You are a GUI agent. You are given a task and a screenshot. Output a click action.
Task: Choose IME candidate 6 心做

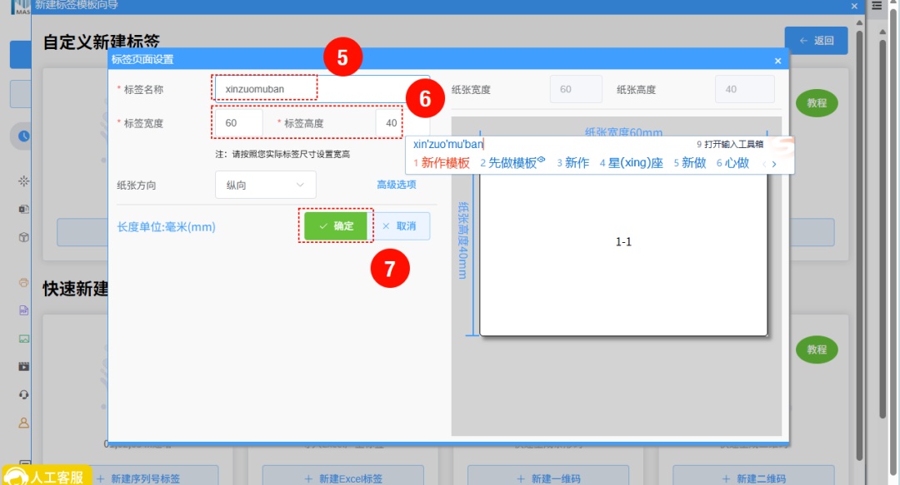tap(733, 163)
